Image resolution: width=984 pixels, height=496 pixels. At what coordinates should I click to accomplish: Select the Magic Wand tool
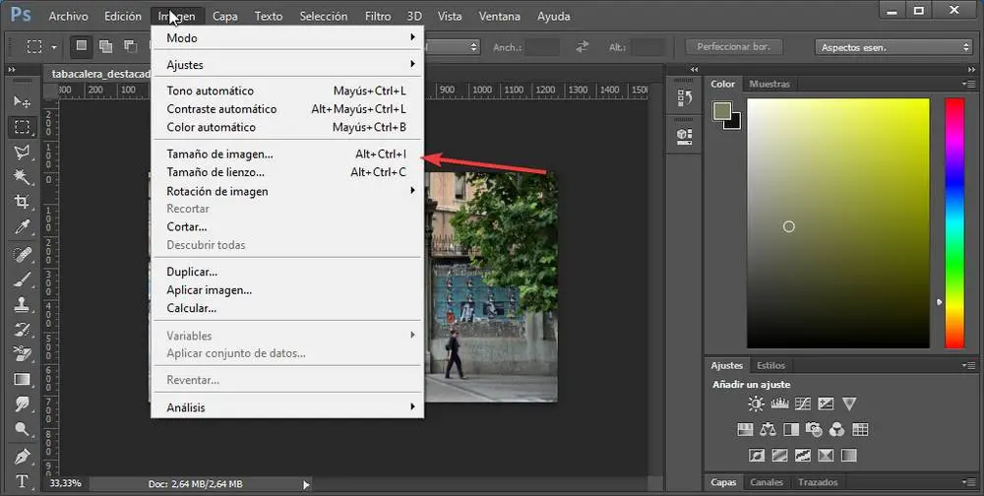click(22, 177)
